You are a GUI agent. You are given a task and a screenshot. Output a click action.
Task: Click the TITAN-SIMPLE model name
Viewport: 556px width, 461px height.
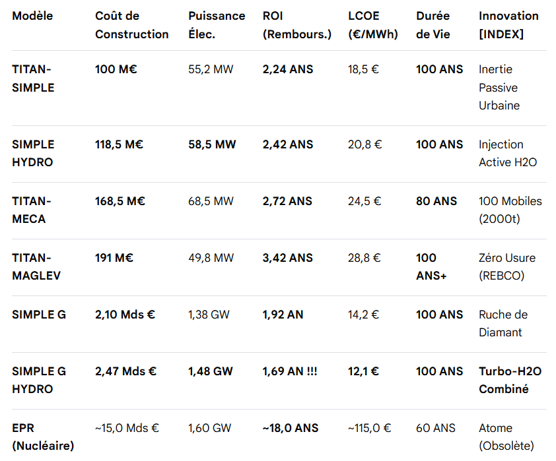pos(33,78)
